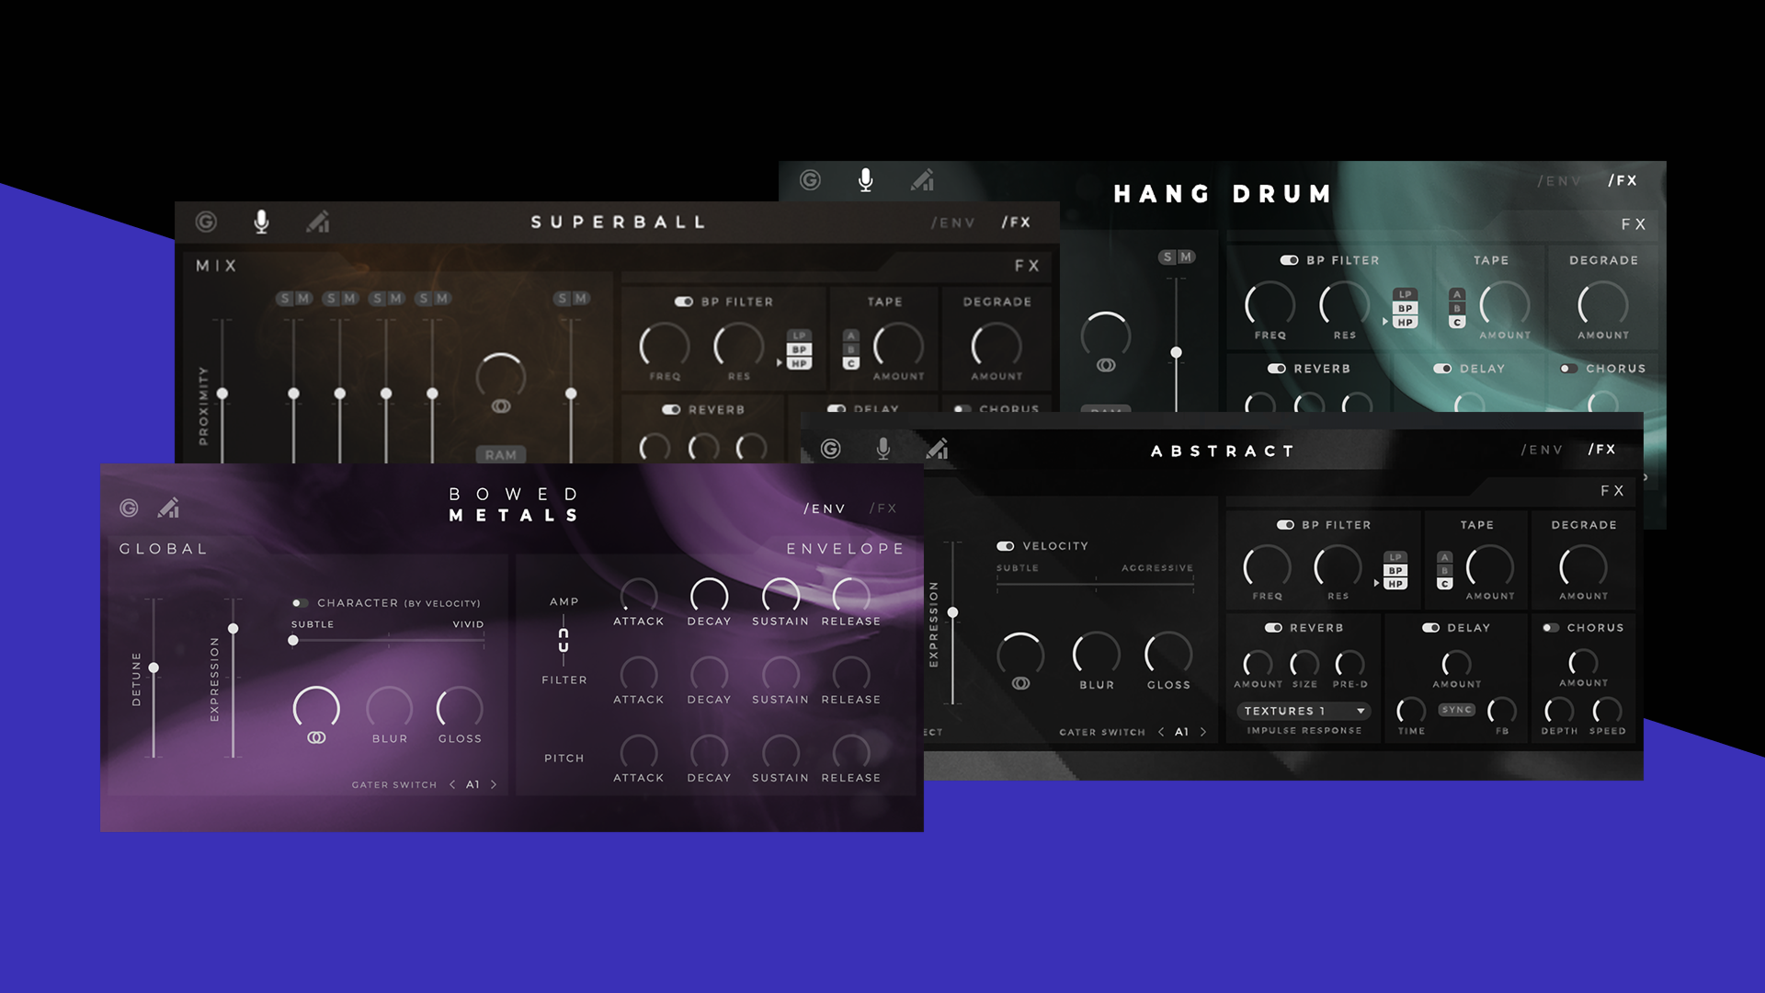Click the RAM button on Superball

(x=501, y=454)
